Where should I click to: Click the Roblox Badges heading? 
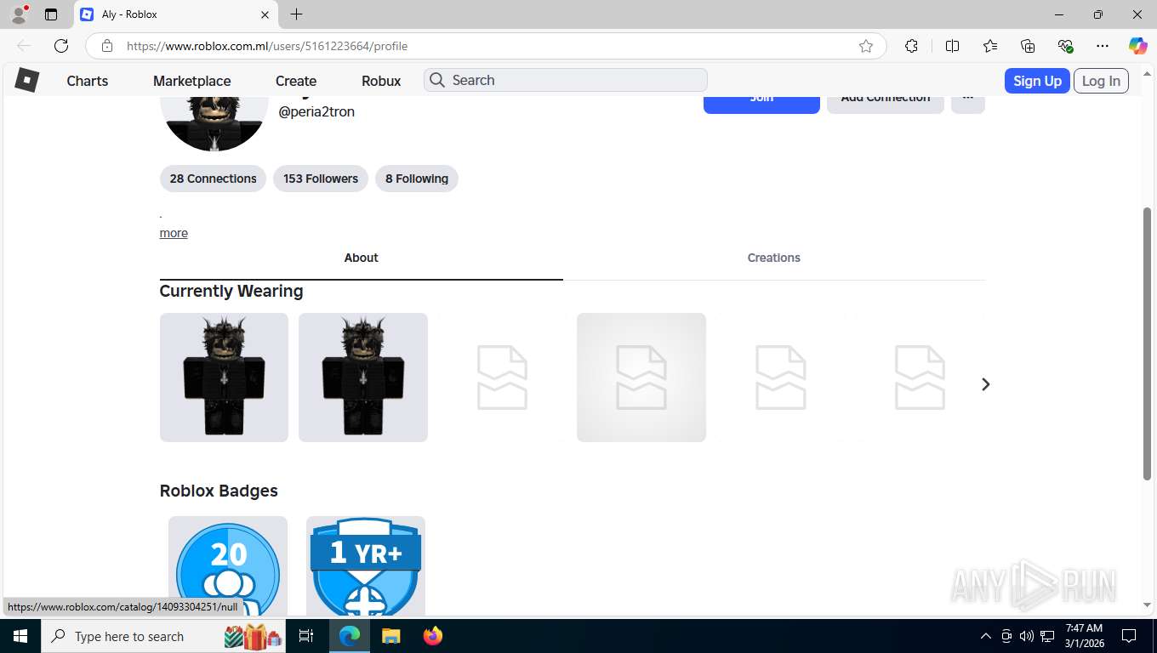pyautogui.click(x=219, y=491)
